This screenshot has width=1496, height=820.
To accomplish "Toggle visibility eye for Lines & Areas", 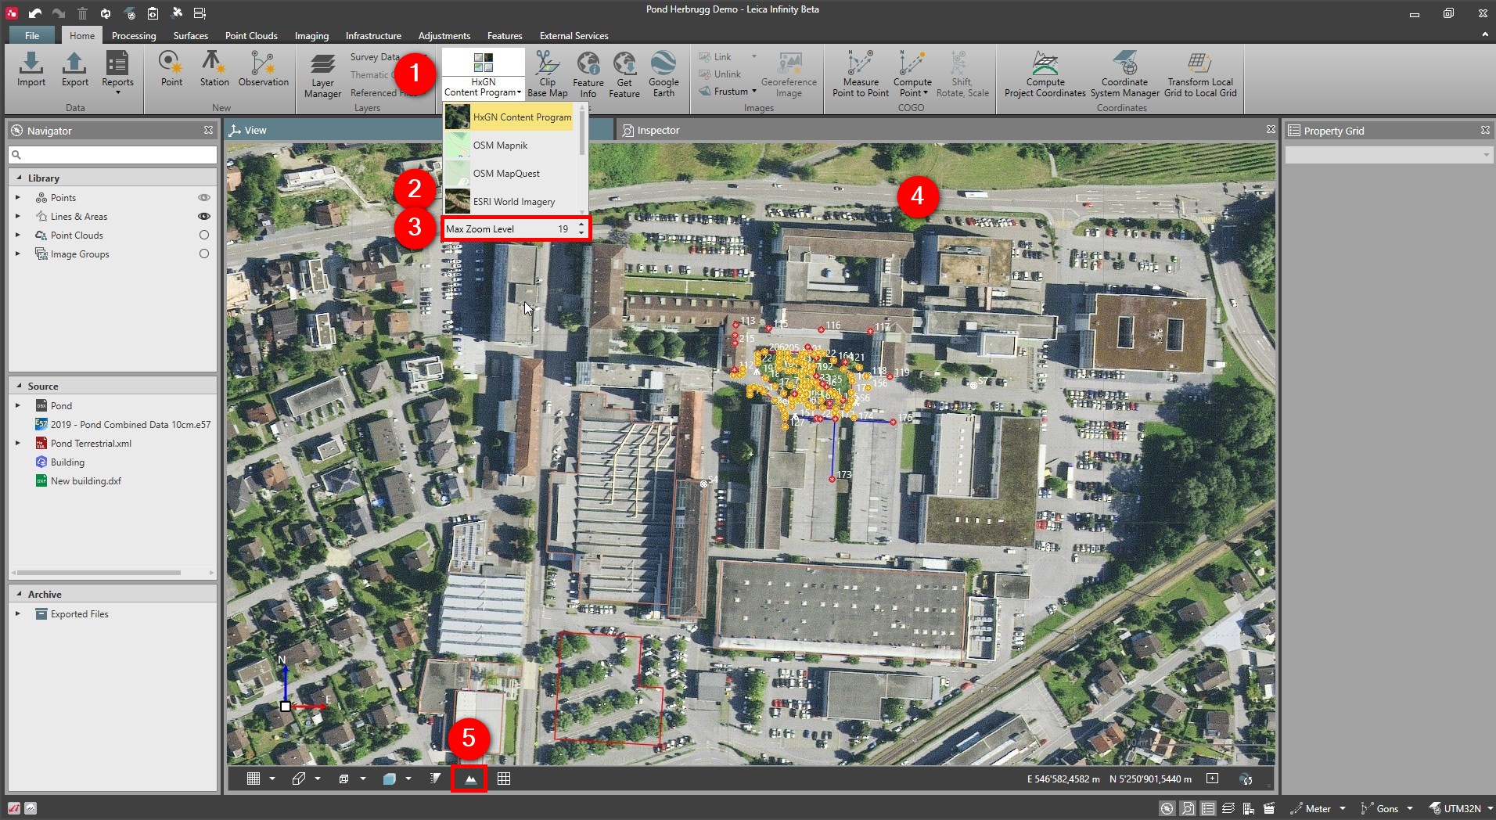I will tap(204, 216).
